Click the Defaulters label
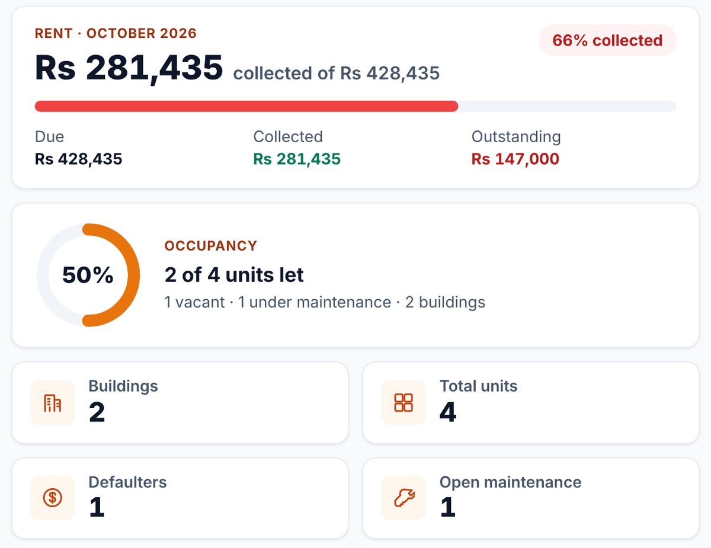 pyautogui.click(x=128, y=482)
